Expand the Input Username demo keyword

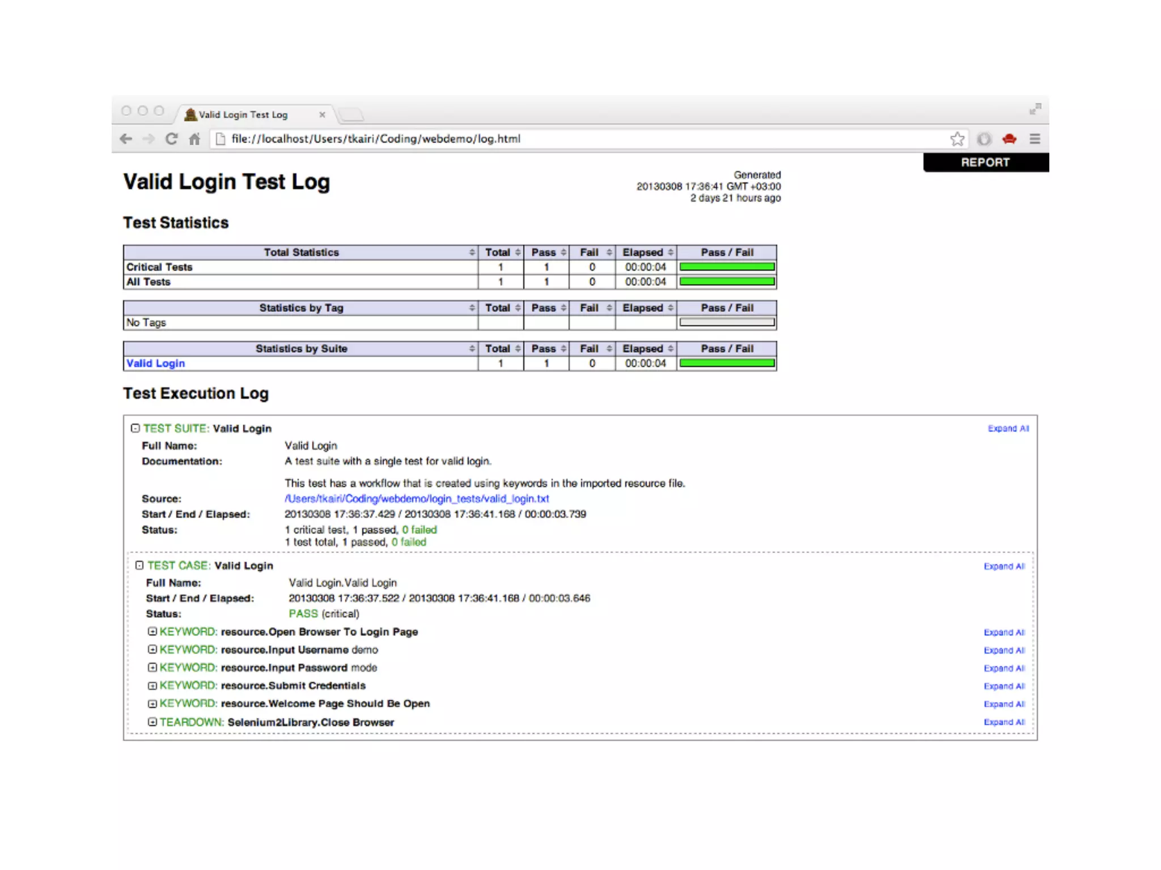click(152, 650)
